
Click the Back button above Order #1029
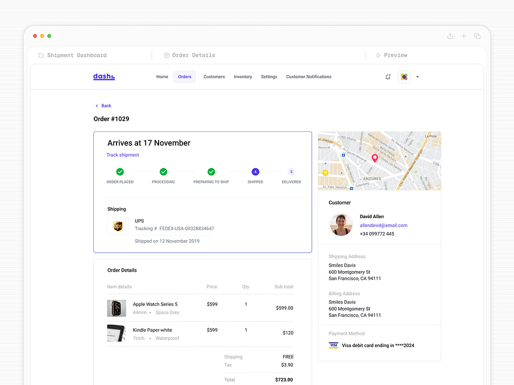coord(103,106)
